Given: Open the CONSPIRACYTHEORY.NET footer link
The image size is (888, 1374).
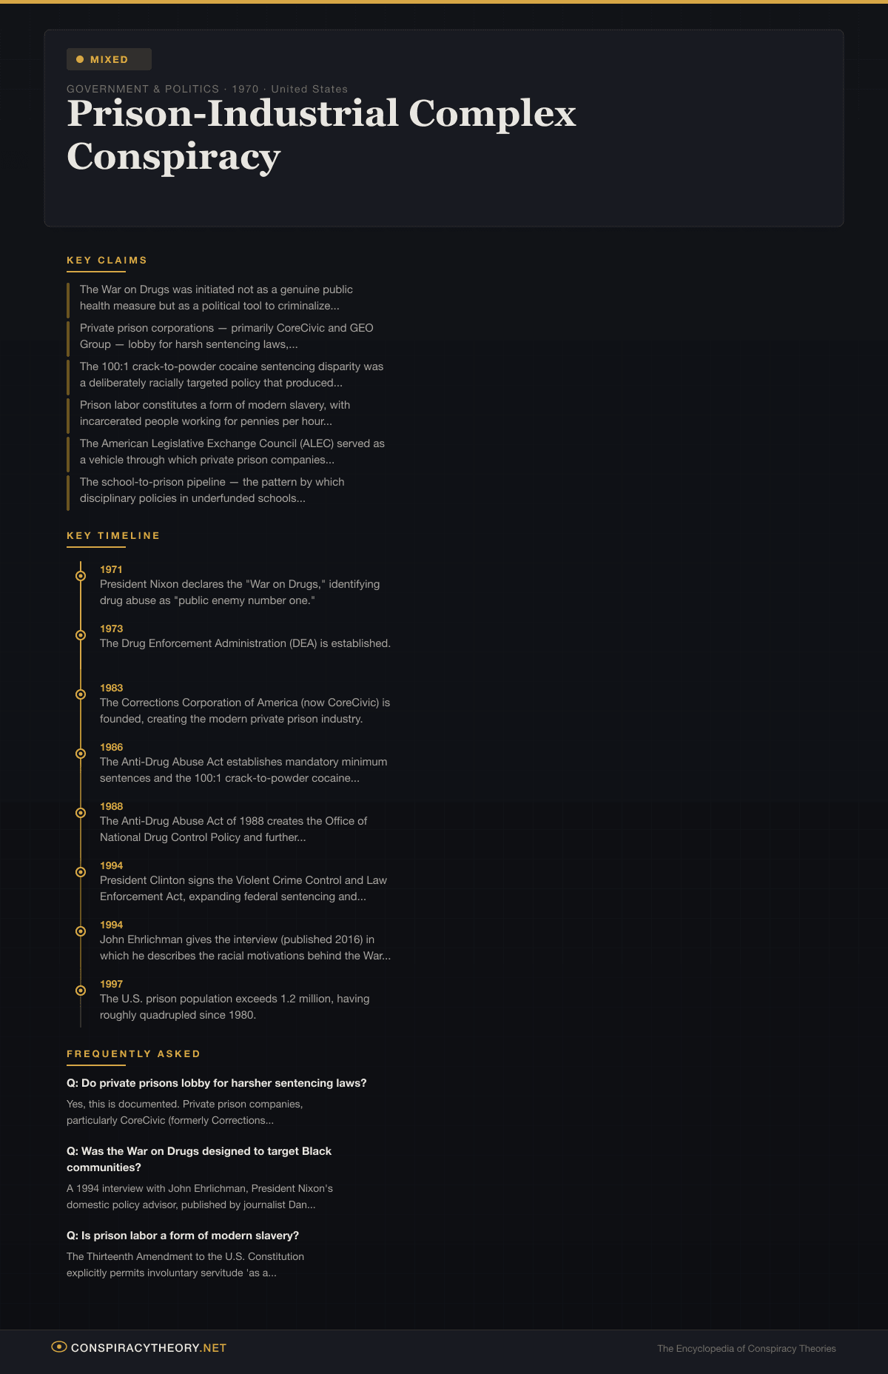Looking at the screenshot, I should [x=148, y=1348].
